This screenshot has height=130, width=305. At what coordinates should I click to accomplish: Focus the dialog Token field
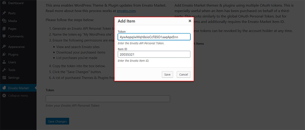pos(154,37)
